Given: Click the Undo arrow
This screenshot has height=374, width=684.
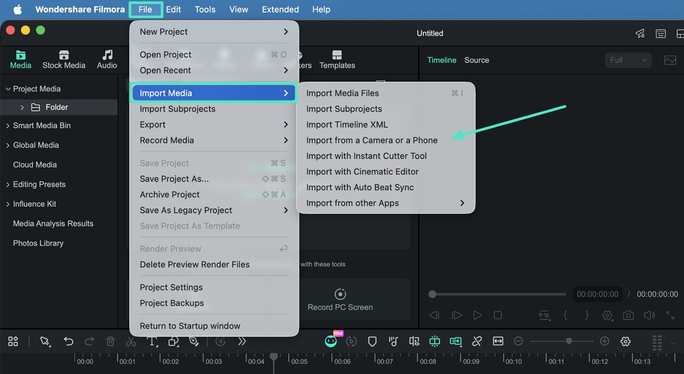Looking at the screenshot, I should [68, 341].
